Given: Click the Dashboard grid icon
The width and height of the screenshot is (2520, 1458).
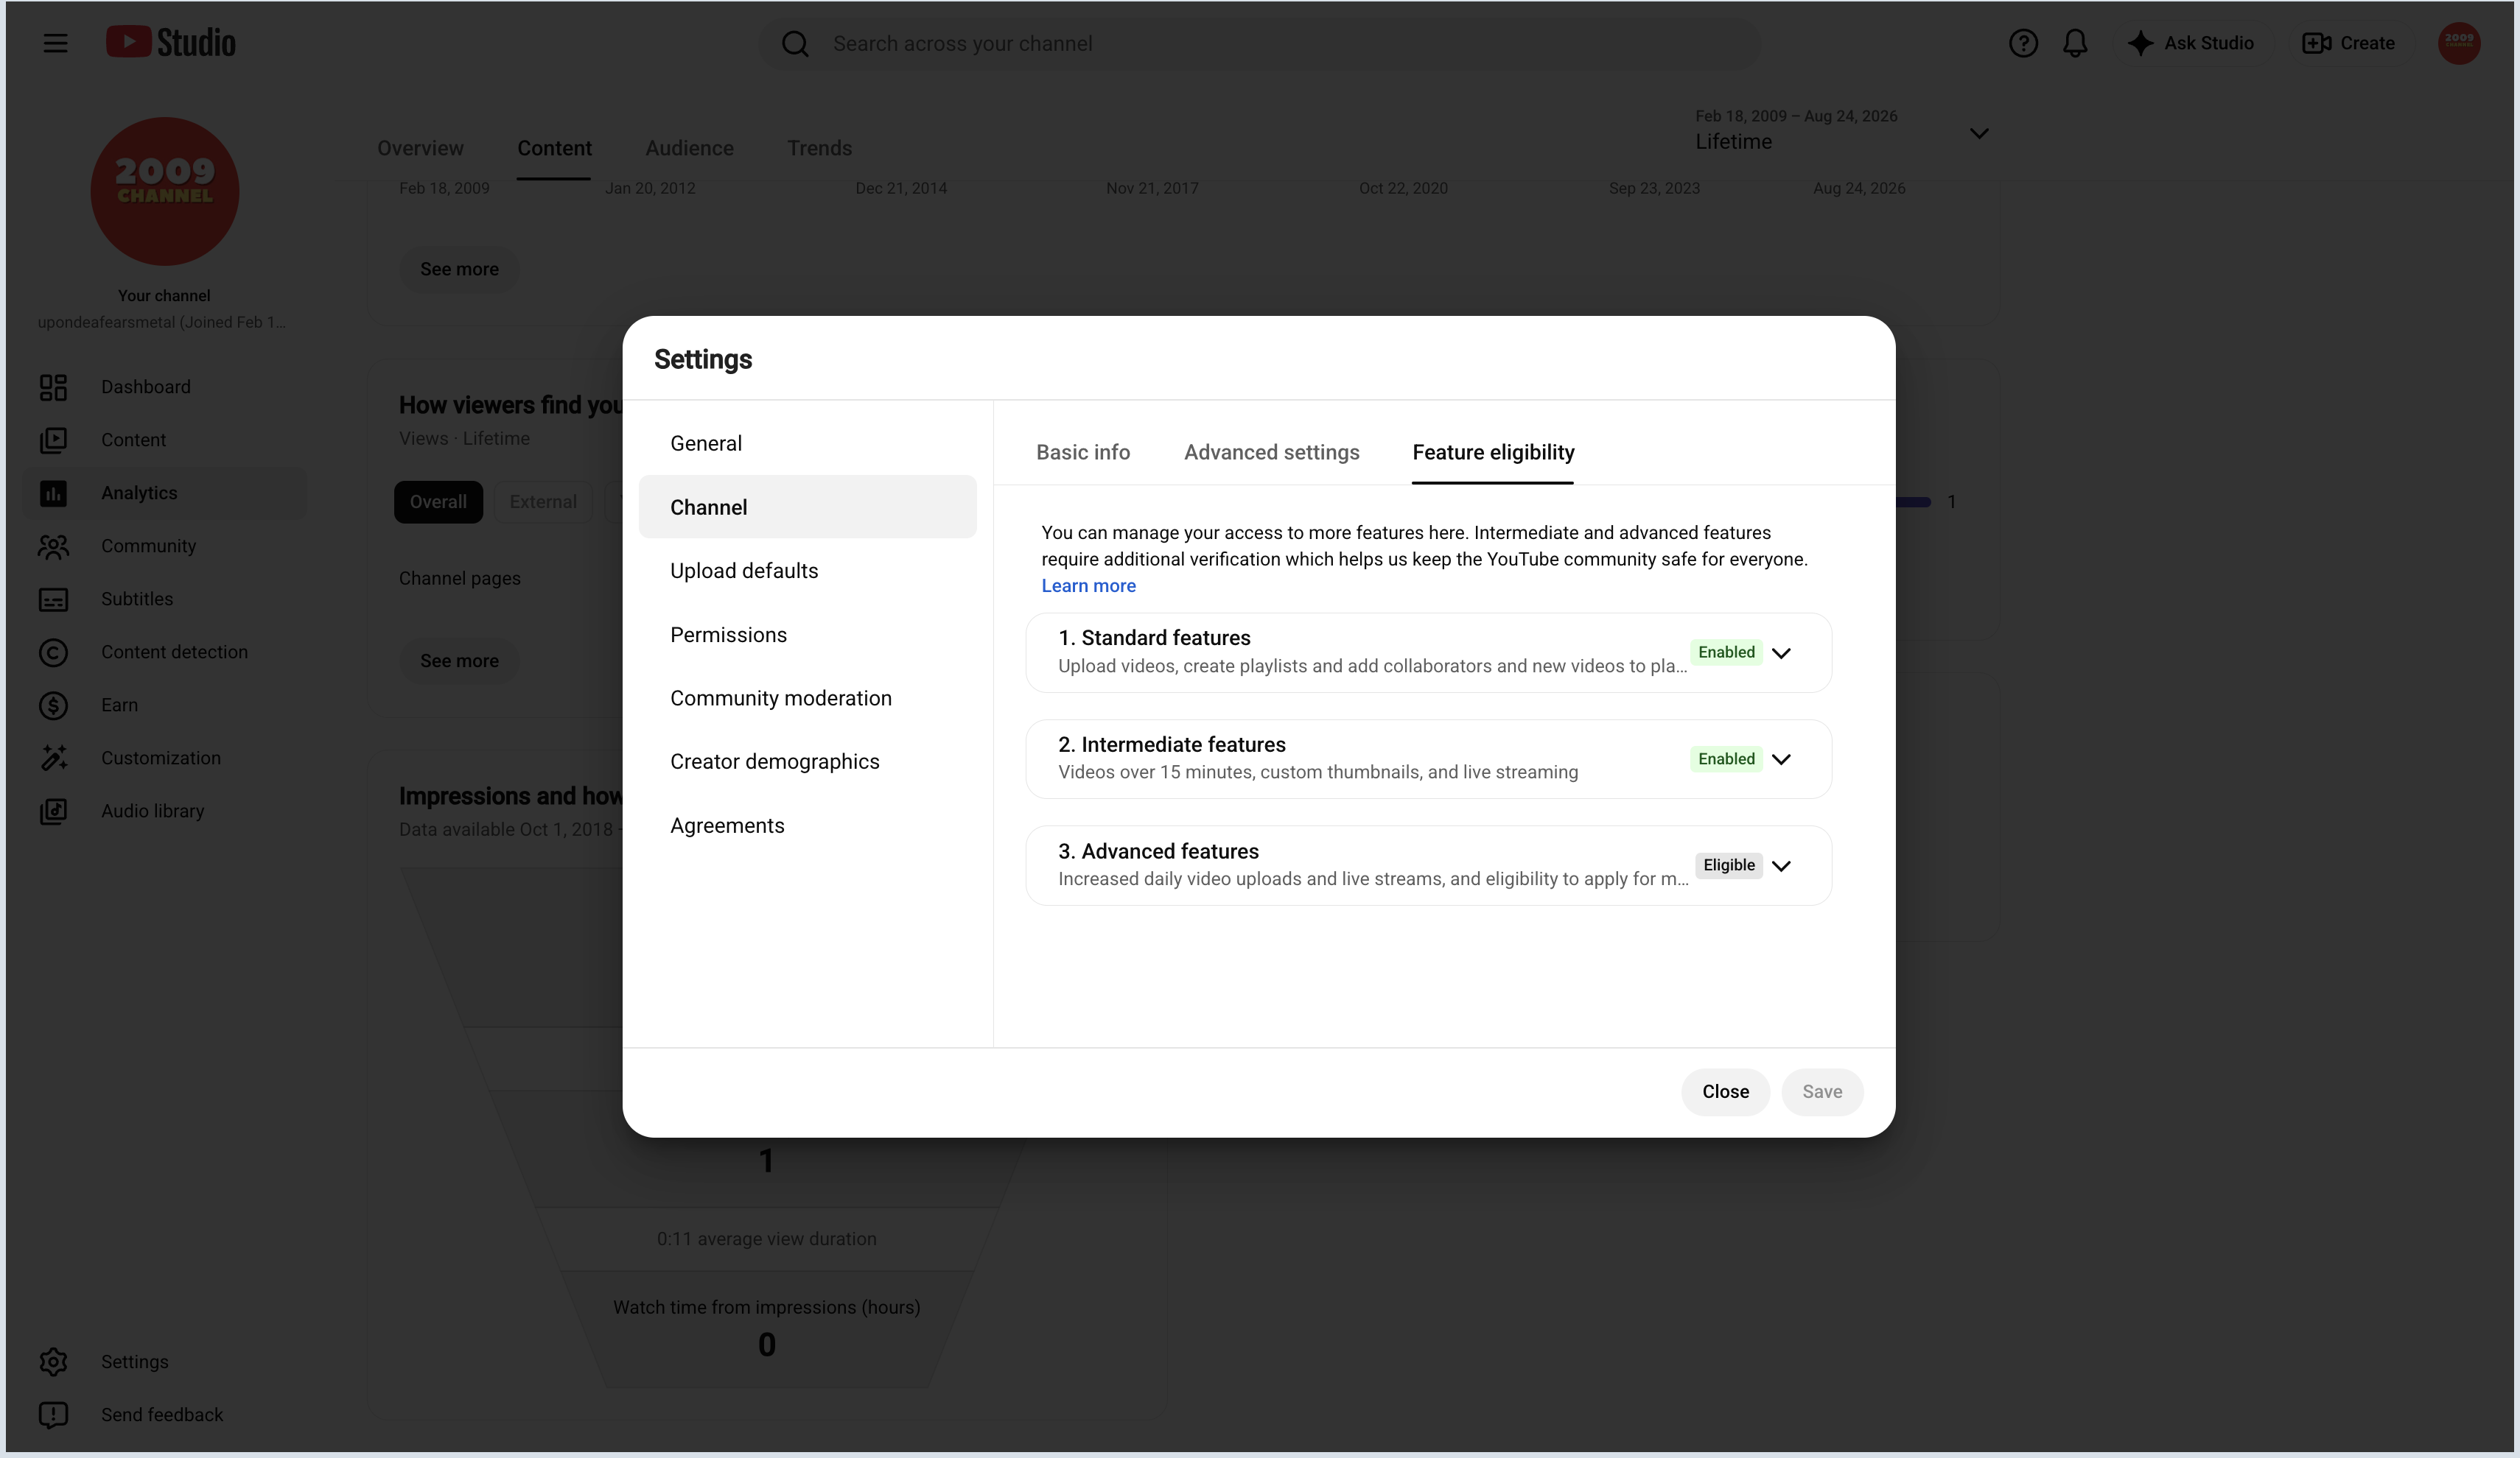Looking at the screenshot, I should point(53,387).
